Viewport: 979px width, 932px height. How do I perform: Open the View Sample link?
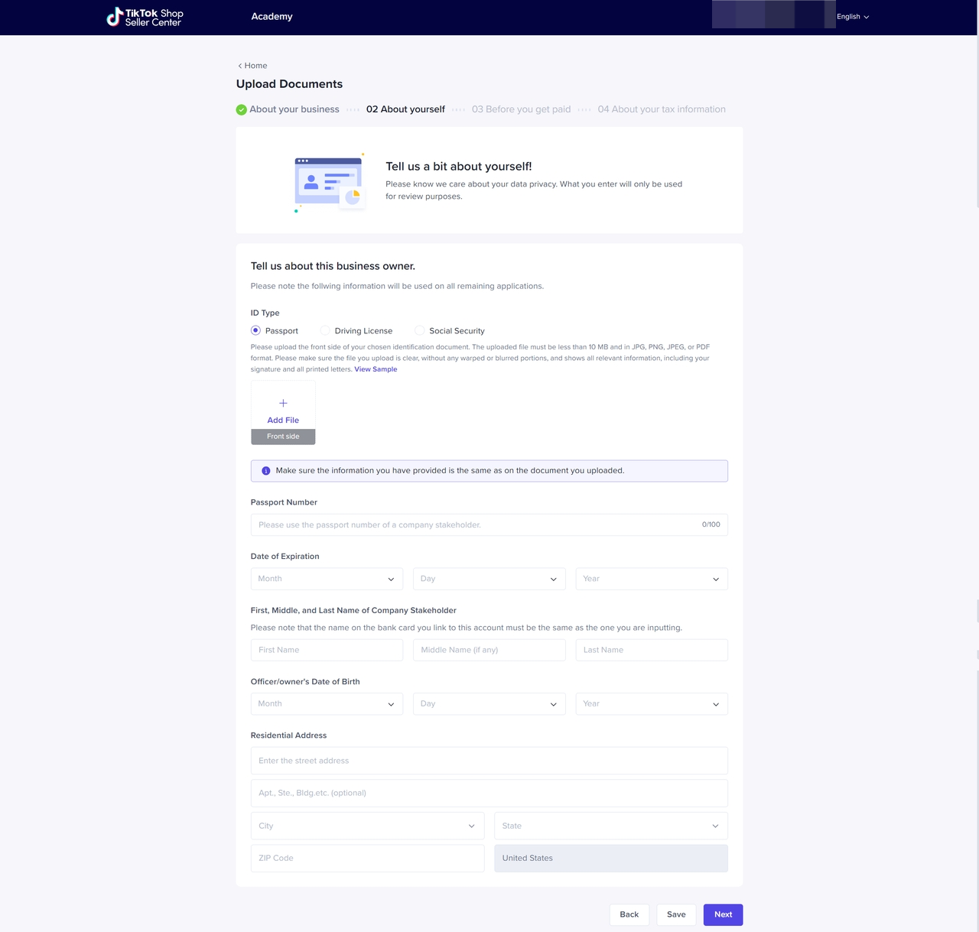click(x=376, y=369)
